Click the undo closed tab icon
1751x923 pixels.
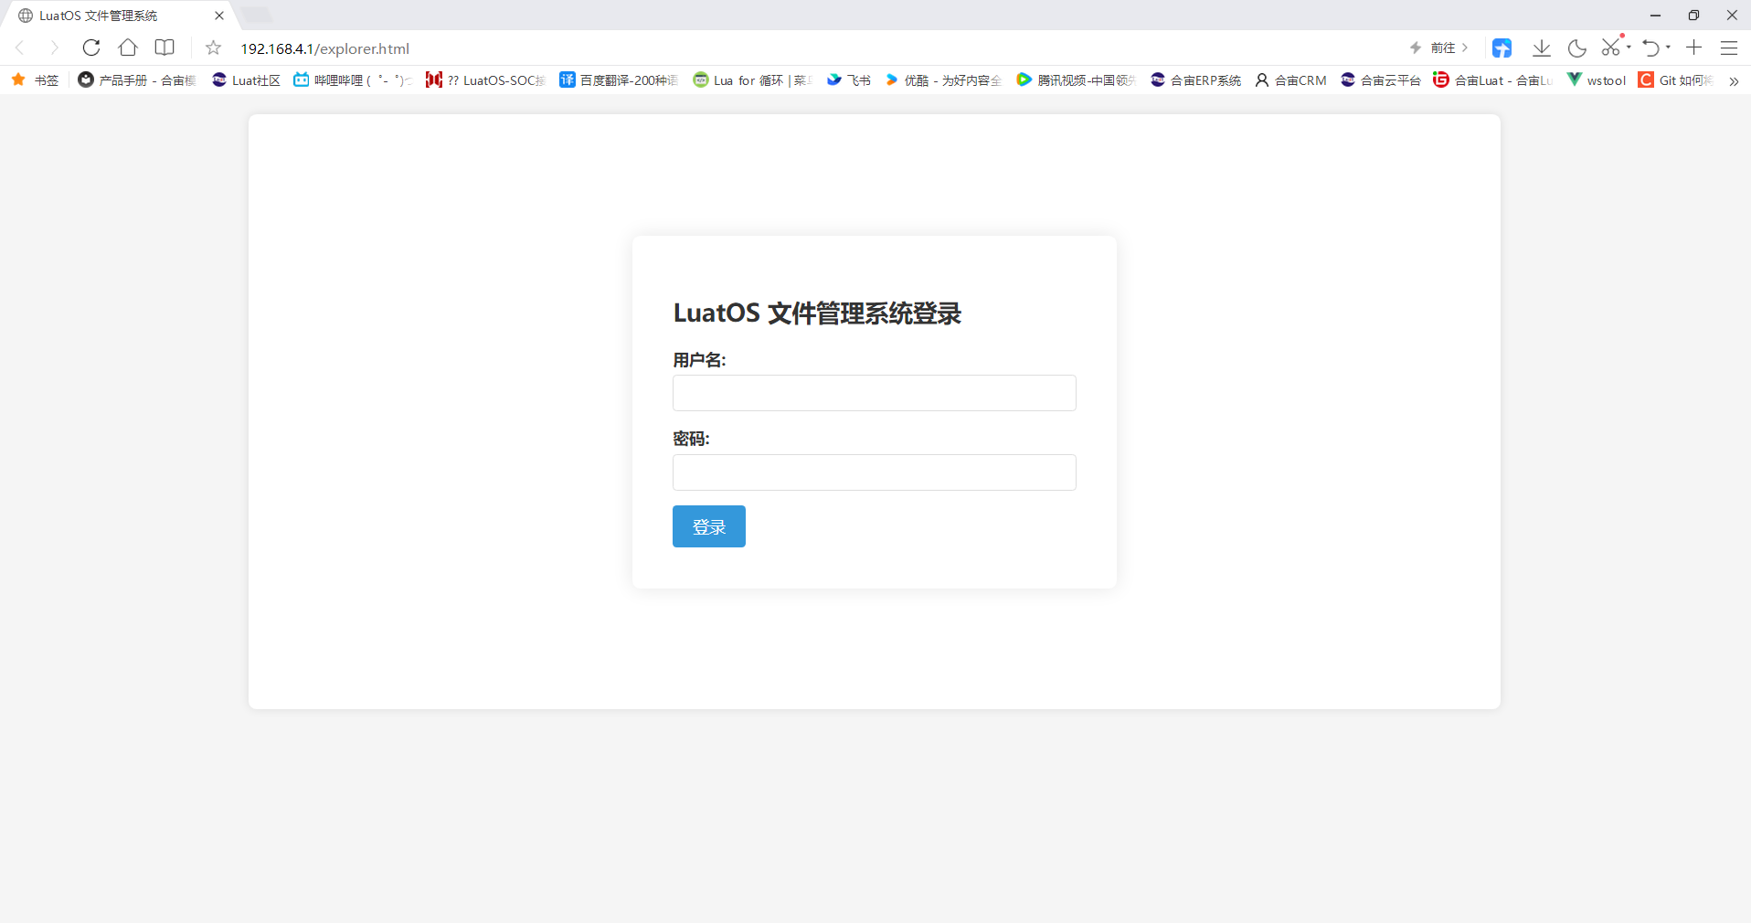point(1650,48)
